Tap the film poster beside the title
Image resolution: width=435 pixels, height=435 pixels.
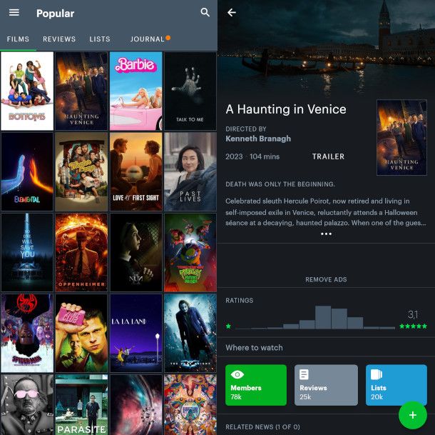pyautogui.click(x=401, y=138)
